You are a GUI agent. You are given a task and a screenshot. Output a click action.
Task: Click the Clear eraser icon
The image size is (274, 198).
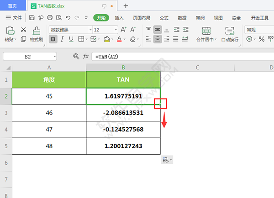pos(132,39)
